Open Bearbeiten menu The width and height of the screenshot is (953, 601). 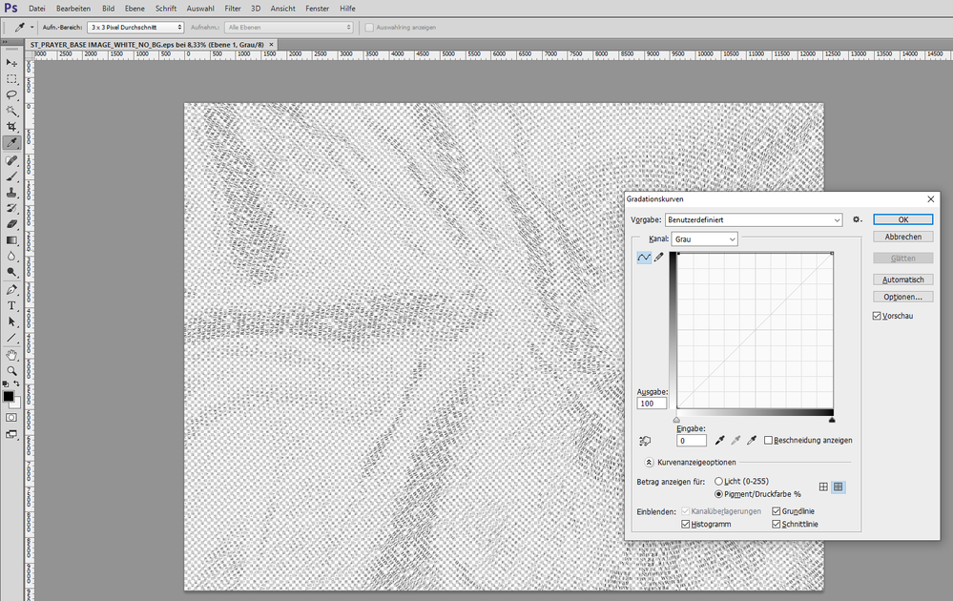click(73, 9)
